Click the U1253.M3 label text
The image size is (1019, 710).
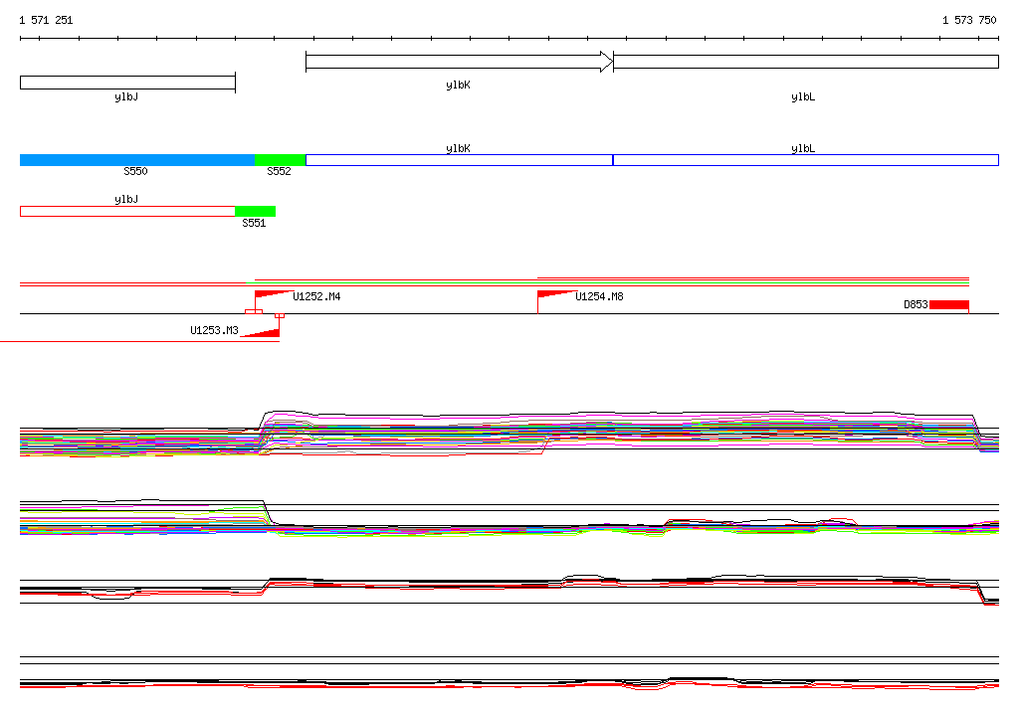(215, 330)
